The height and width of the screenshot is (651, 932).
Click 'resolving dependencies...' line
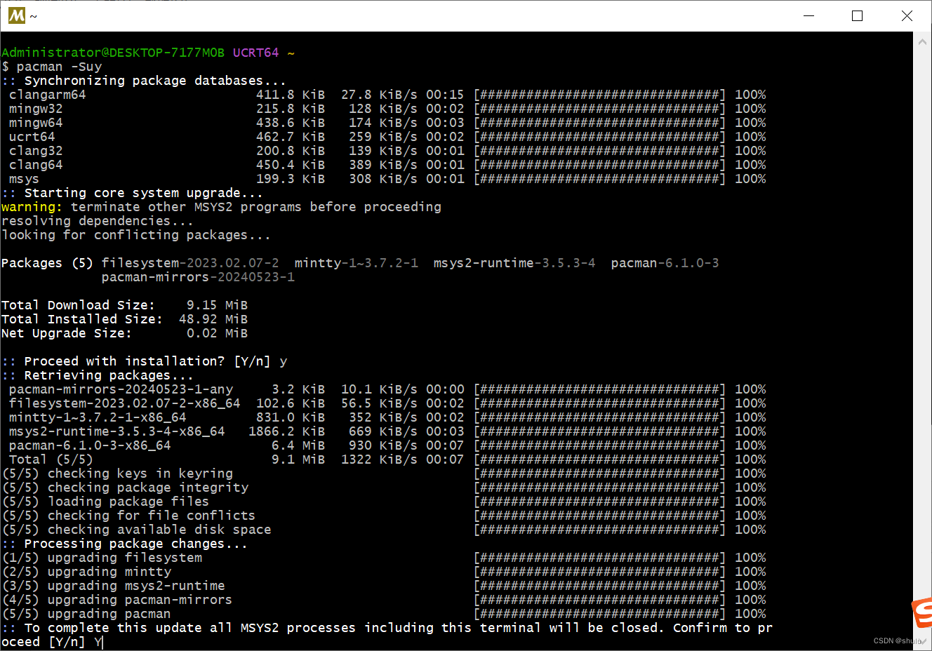[98, 221]
